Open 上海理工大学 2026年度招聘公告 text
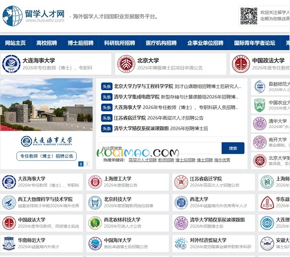 pos(121,185)
